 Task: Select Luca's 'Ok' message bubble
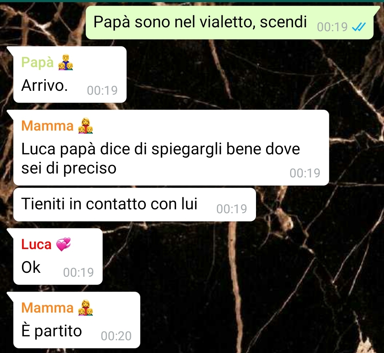(58, 257)
